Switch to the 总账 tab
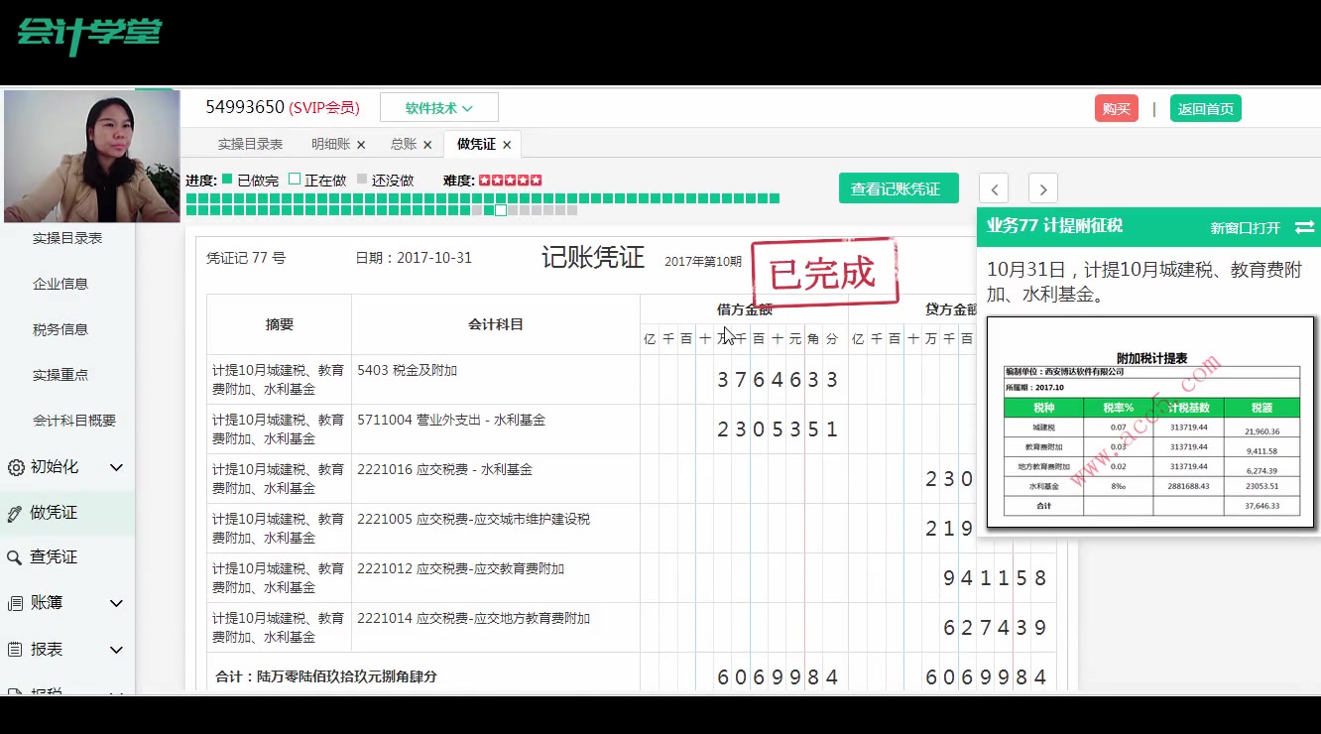The height and width of the screenshot is (734, 1321). click(x=405, y=144)
